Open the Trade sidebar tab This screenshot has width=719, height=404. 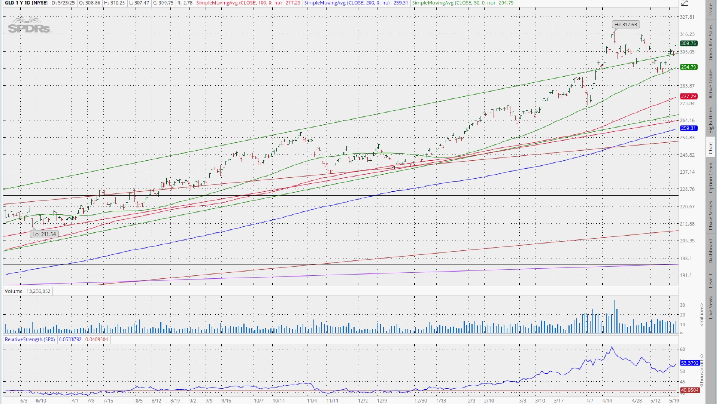tap(710, 10)
